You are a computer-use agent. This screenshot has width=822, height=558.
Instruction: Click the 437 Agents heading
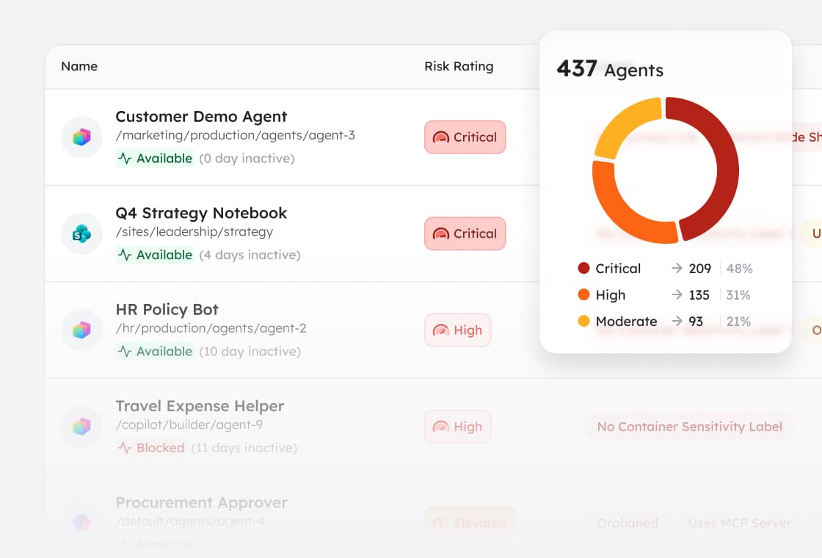[610, 69]
